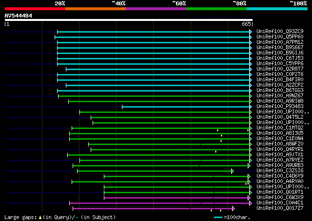Select the UniRef100_C0P2T6 label
The height and width of the screenshot is (221, 312).
tap(280, 74)
